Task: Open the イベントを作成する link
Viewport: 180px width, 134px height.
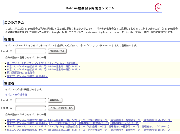Action: coord(16,94)
